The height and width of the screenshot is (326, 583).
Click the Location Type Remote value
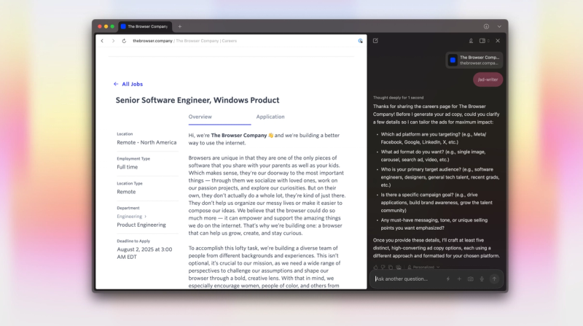pos(126,192)
